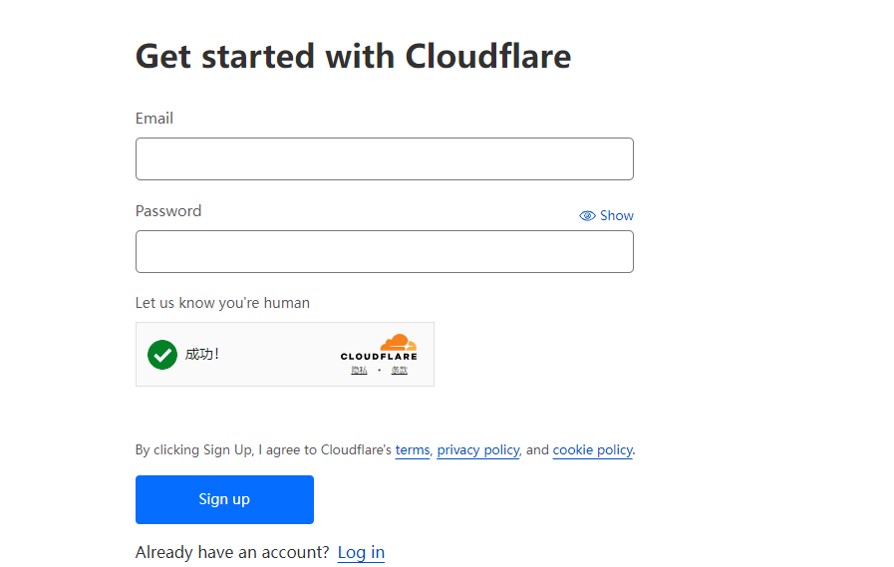This screenshot has width=894, height=567.
Task: Click the 成功! status text
Action: tap(201, 354)
